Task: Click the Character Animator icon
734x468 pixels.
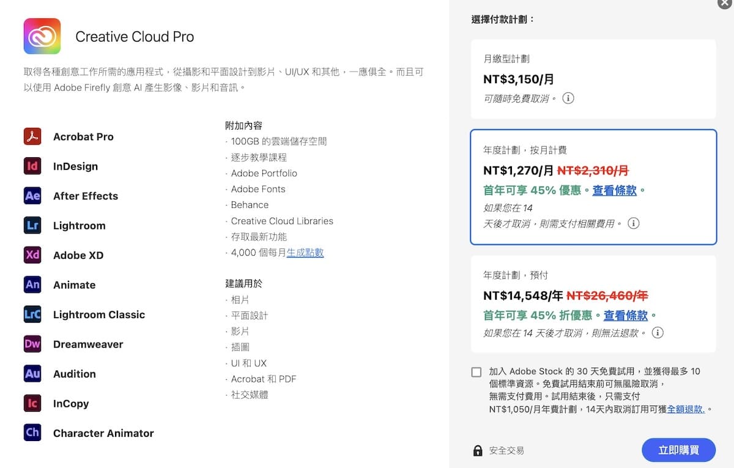Action: (32, 433)
